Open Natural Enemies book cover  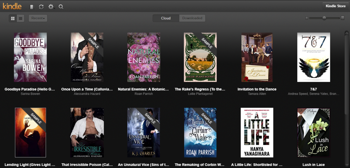pos(144,57)
